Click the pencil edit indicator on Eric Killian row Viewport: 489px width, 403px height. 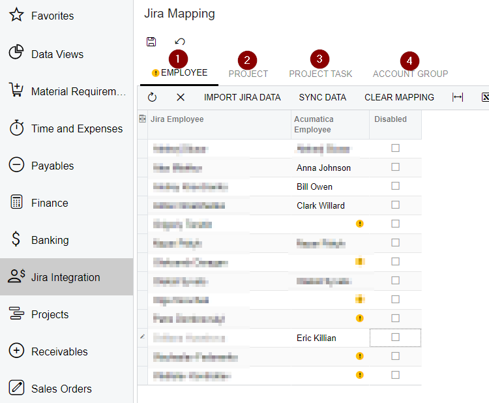[x=143, y=336]
